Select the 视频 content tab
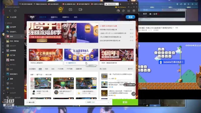This screenshot has width=201, height=113. pyautogui.click(x=46, y=69)
